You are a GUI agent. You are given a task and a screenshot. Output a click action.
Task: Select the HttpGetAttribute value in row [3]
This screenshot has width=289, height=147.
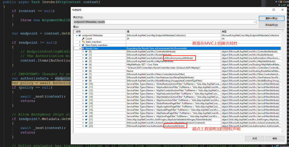(173, 61)
